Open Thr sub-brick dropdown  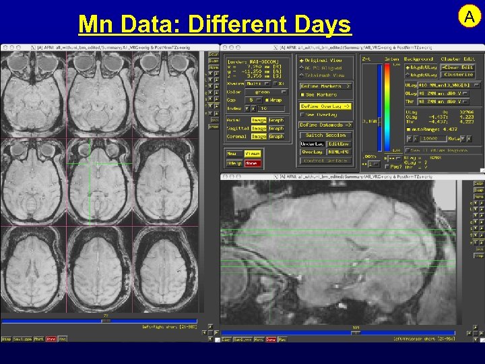point(443,102)
